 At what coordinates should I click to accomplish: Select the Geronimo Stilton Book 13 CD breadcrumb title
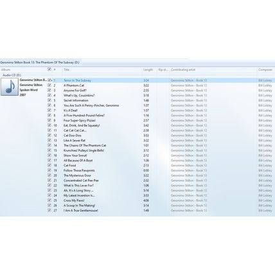(40, 62)
